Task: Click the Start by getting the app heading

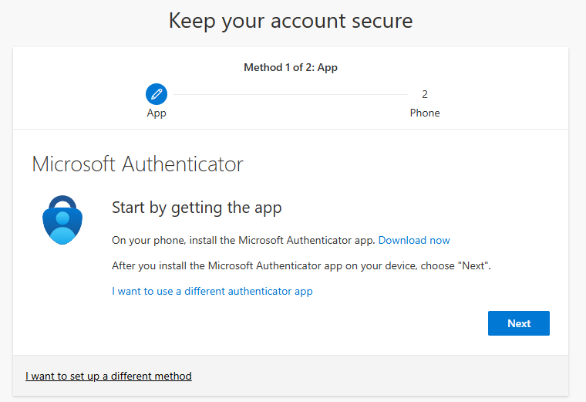Action: coord(197,208)
